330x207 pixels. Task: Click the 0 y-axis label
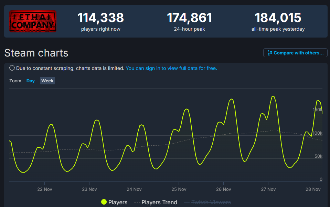(x=321, y=179)
